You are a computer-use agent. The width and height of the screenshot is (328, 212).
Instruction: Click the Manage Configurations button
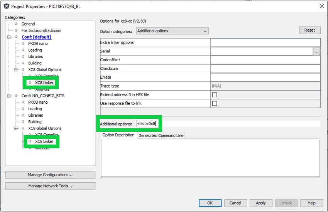point(50,175)
